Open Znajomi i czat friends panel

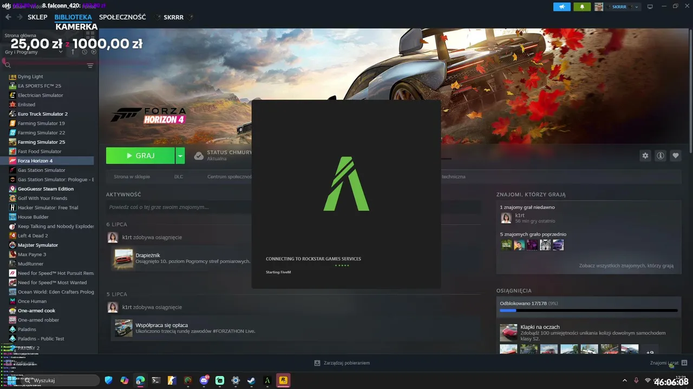(669, 363)
